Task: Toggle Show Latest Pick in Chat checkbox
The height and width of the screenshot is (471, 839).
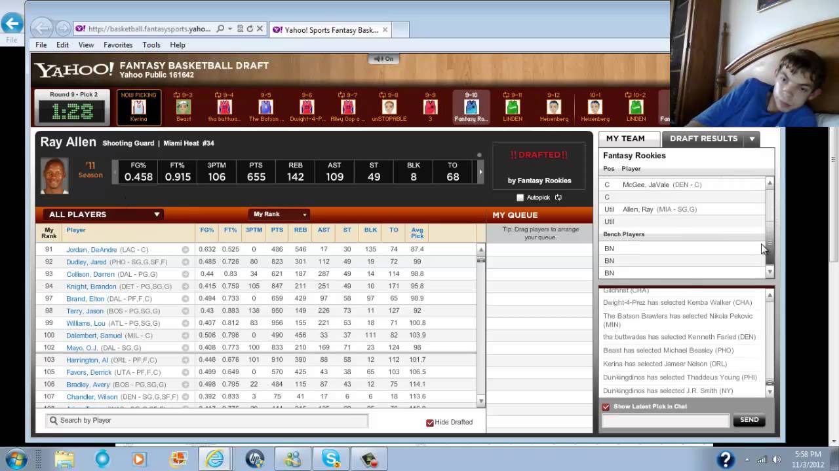Action: [606, 407]
